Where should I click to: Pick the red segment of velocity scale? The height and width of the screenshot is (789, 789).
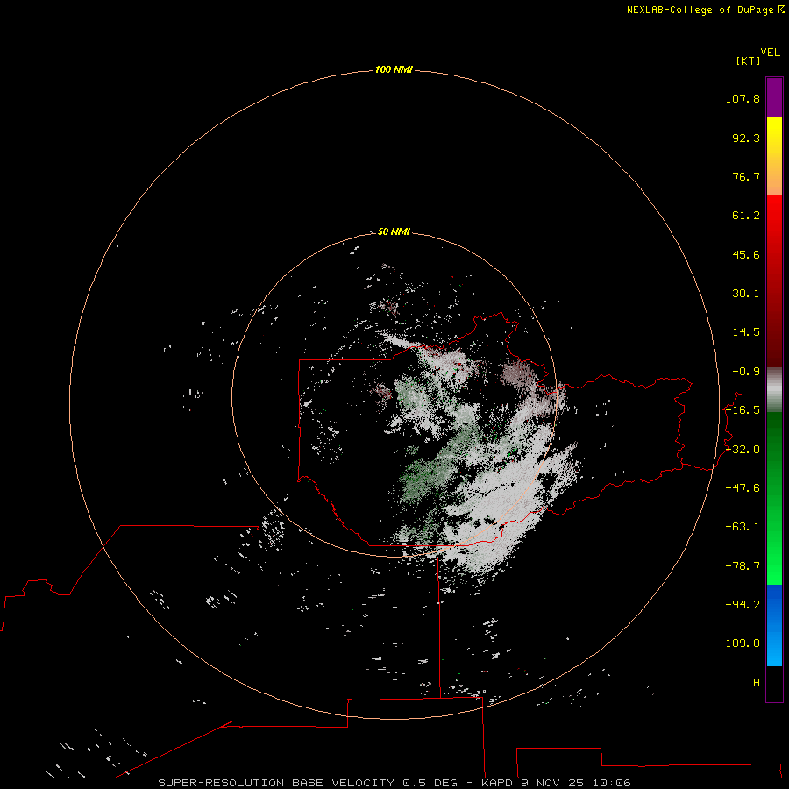pos(774,281)
